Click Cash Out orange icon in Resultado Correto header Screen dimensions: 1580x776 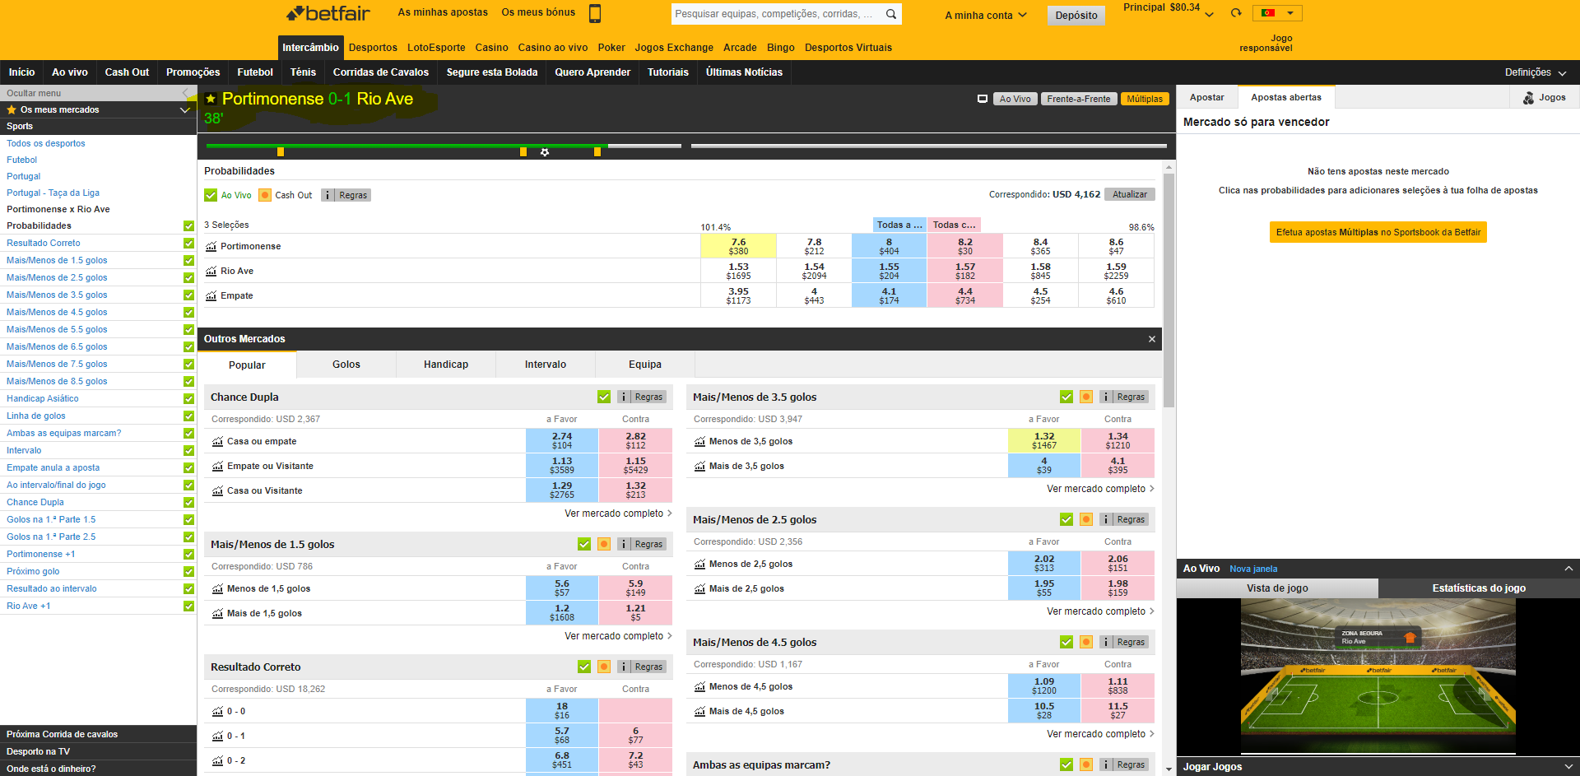604,667
